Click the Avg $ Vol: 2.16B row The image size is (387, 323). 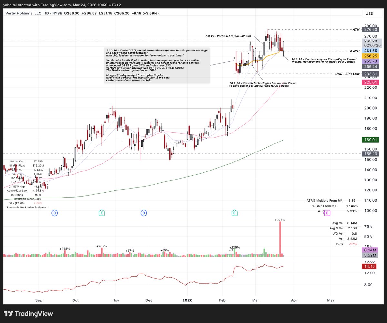click(344, 228)
